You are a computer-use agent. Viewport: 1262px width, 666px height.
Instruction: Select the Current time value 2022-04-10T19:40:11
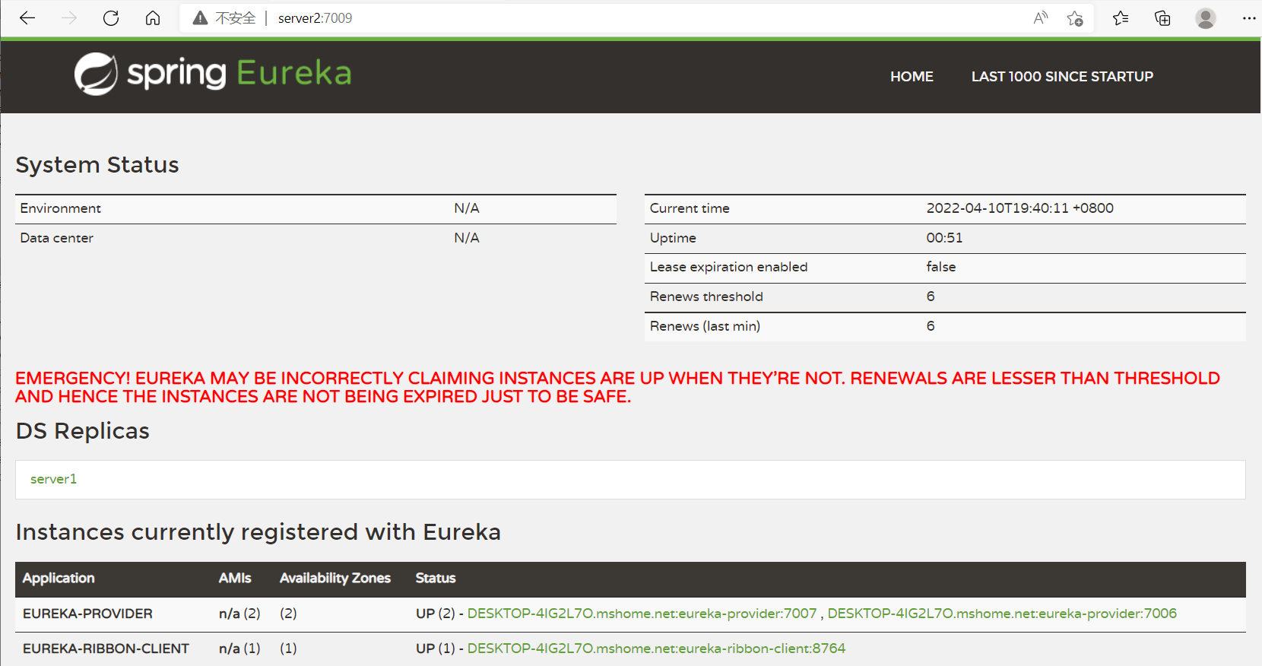pyautogui.click(x=1019, y=208)
